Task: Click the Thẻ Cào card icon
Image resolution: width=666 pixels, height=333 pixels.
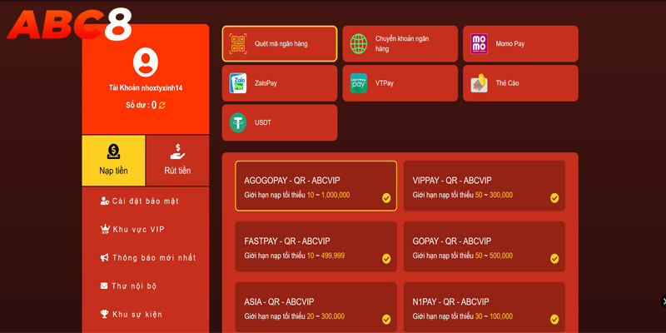Action: coord(480,83)
